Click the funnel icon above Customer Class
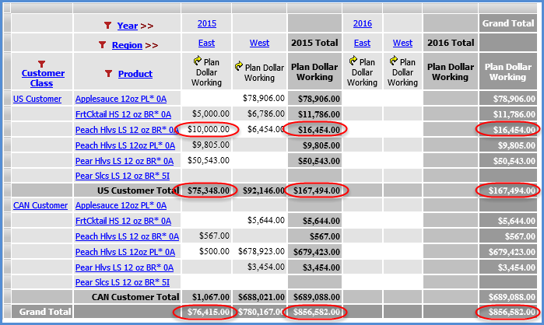The image size is (544, 325). pos(41,64)
